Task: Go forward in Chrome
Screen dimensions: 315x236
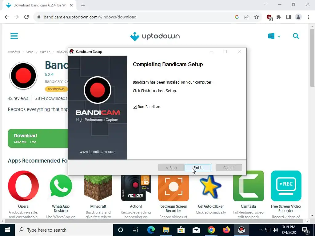Action: pos(17,17)
